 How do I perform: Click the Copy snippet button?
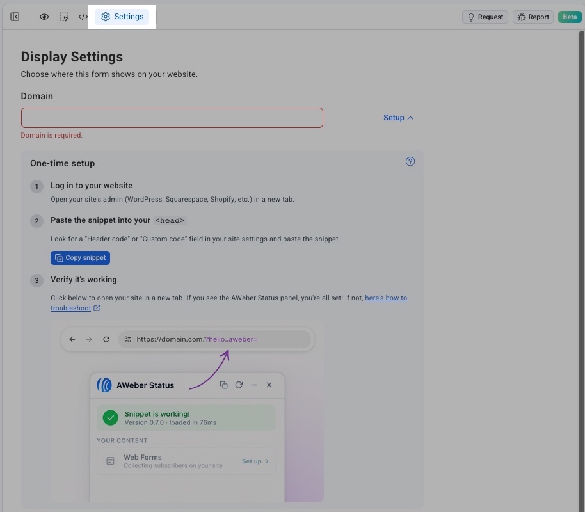coord(80,258)
